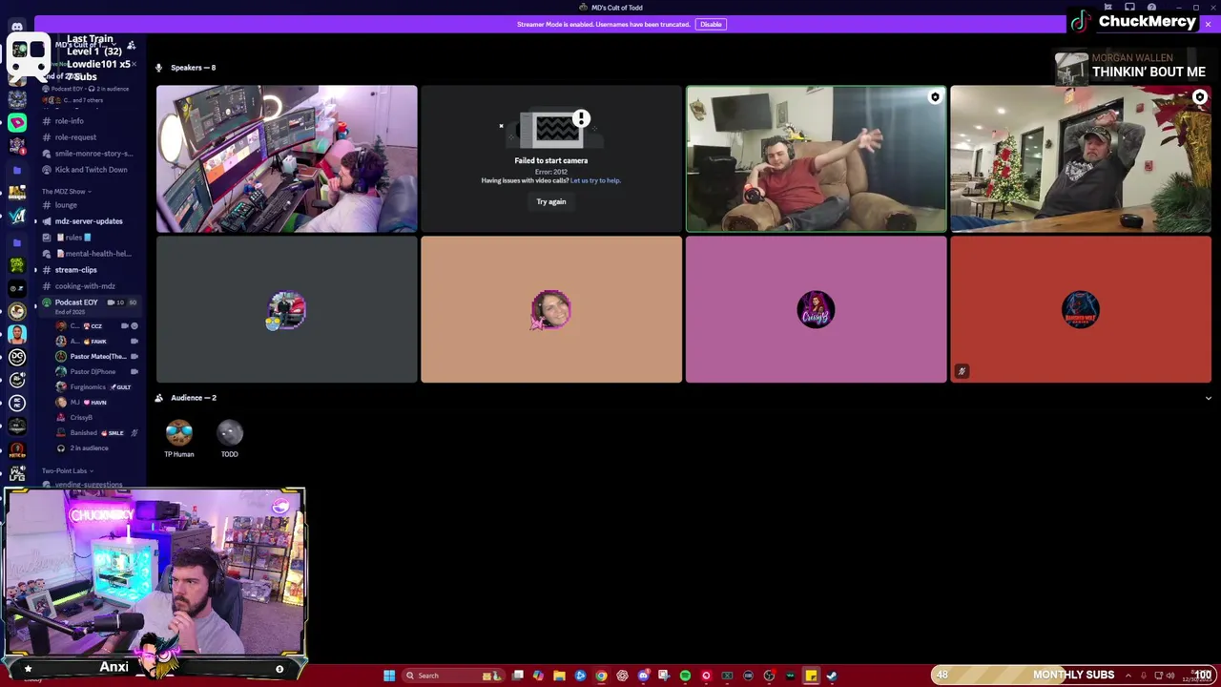Disable Streamer Mode in top banner

click(x=711, y=24)
